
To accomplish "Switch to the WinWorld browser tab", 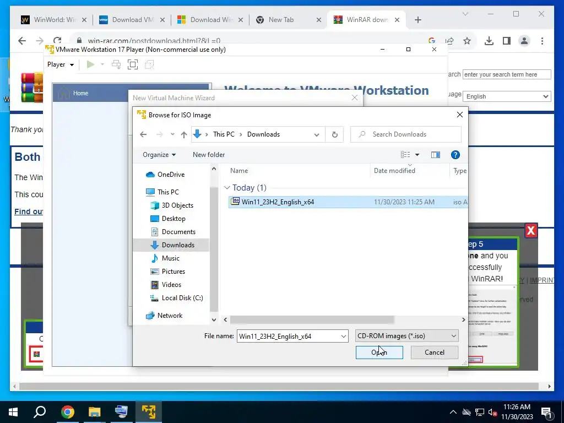I will tap(54, 20).
